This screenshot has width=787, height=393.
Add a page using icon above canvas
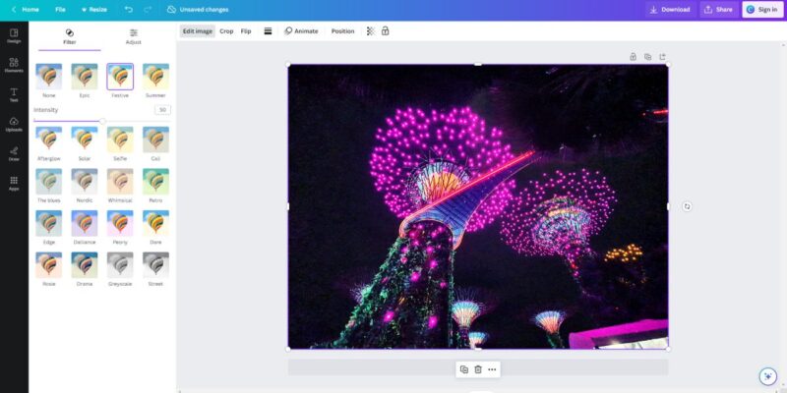tap(662, 57)
